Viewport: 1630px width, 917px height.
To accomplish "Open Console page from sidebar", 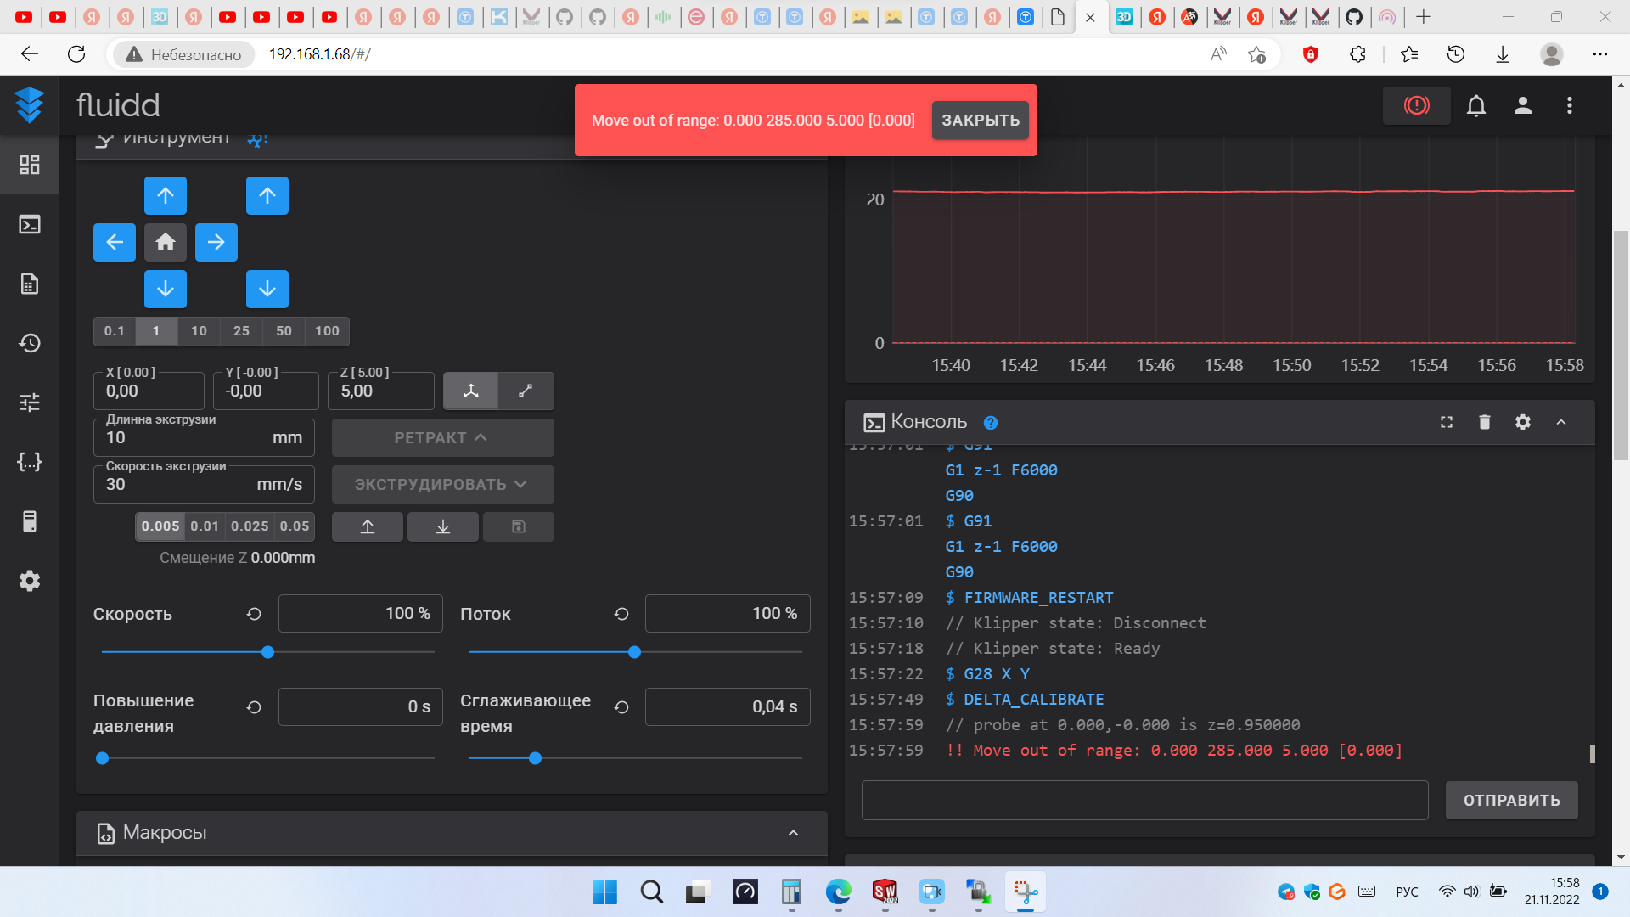I will 30,224.
